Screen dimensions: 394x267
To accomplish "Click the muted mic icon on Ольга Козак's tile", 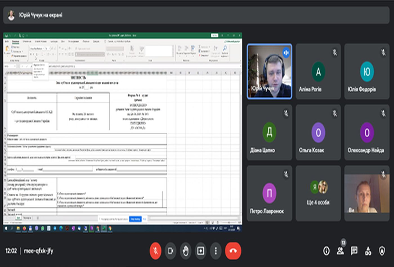I will [335, 113].
